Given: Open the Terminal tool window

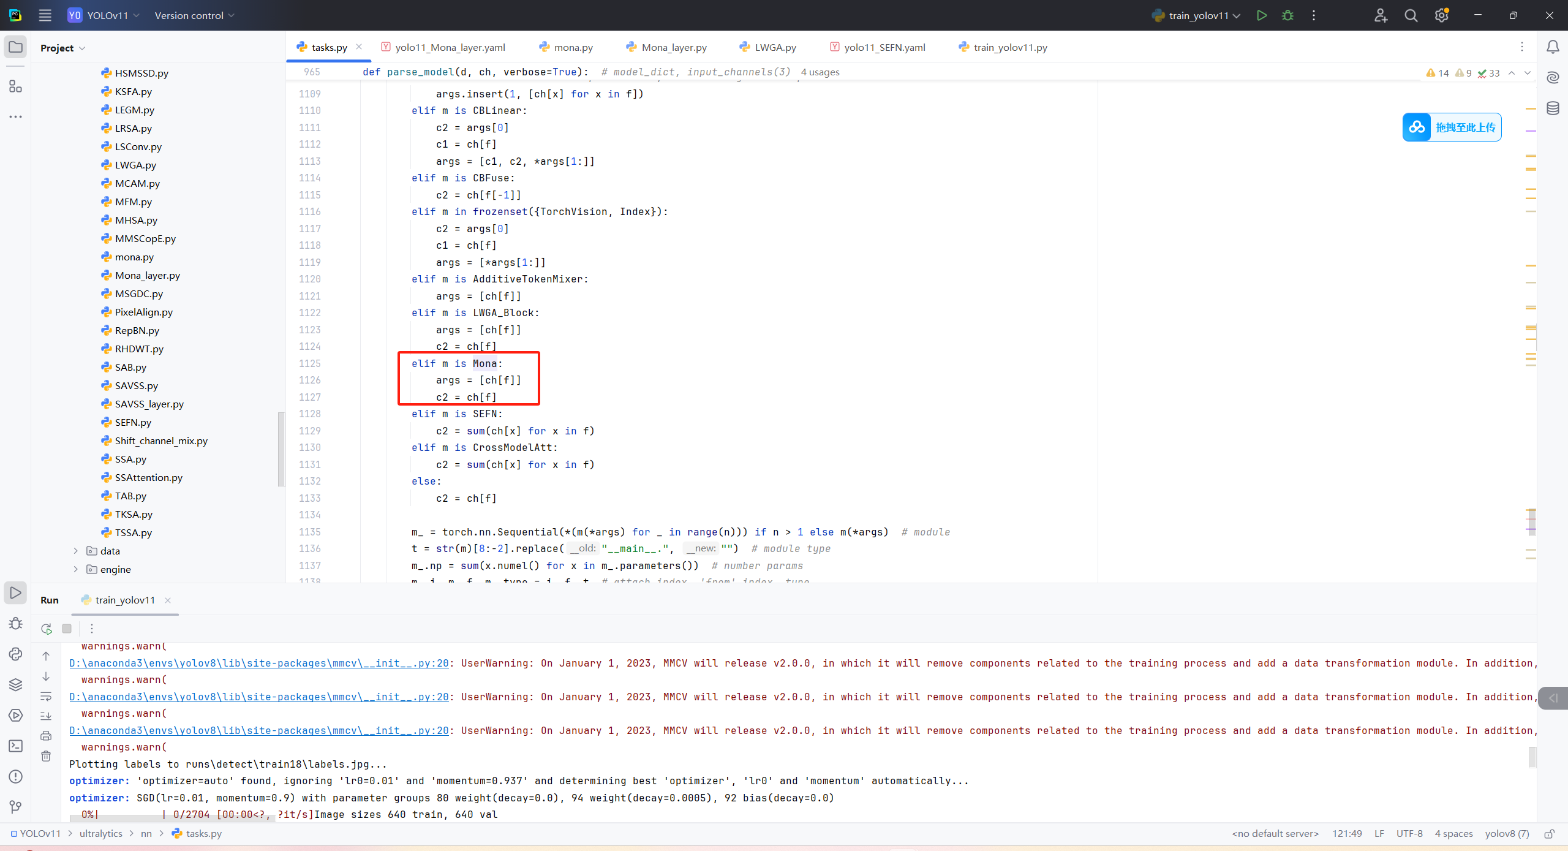Looking at the screenshot, I should click(16, 746).
